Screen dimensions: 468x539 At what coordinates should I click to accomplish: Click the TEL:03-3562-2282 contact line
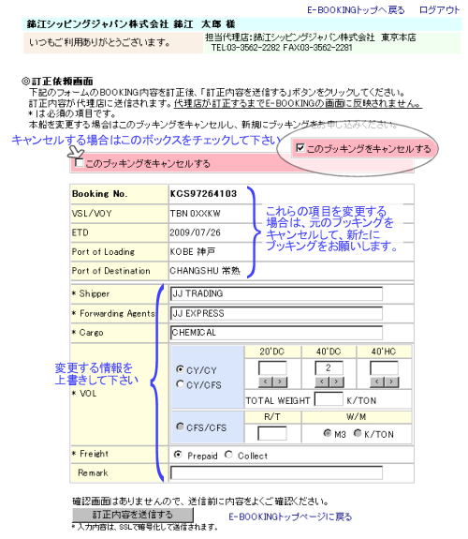click(282, 48)
